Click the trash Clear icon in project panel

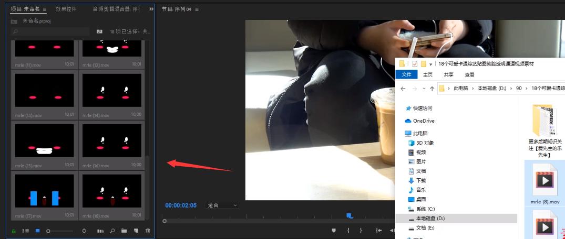[147, 231]
